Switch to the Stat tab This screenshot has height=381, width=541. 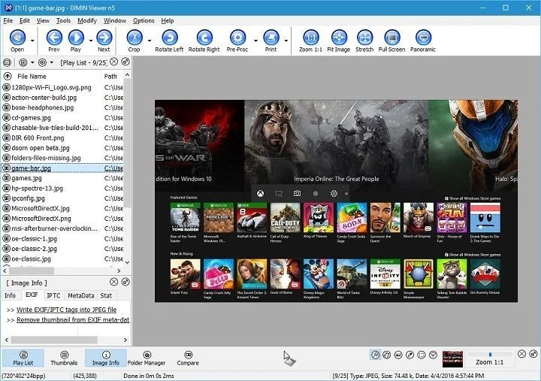coord(106,295)
